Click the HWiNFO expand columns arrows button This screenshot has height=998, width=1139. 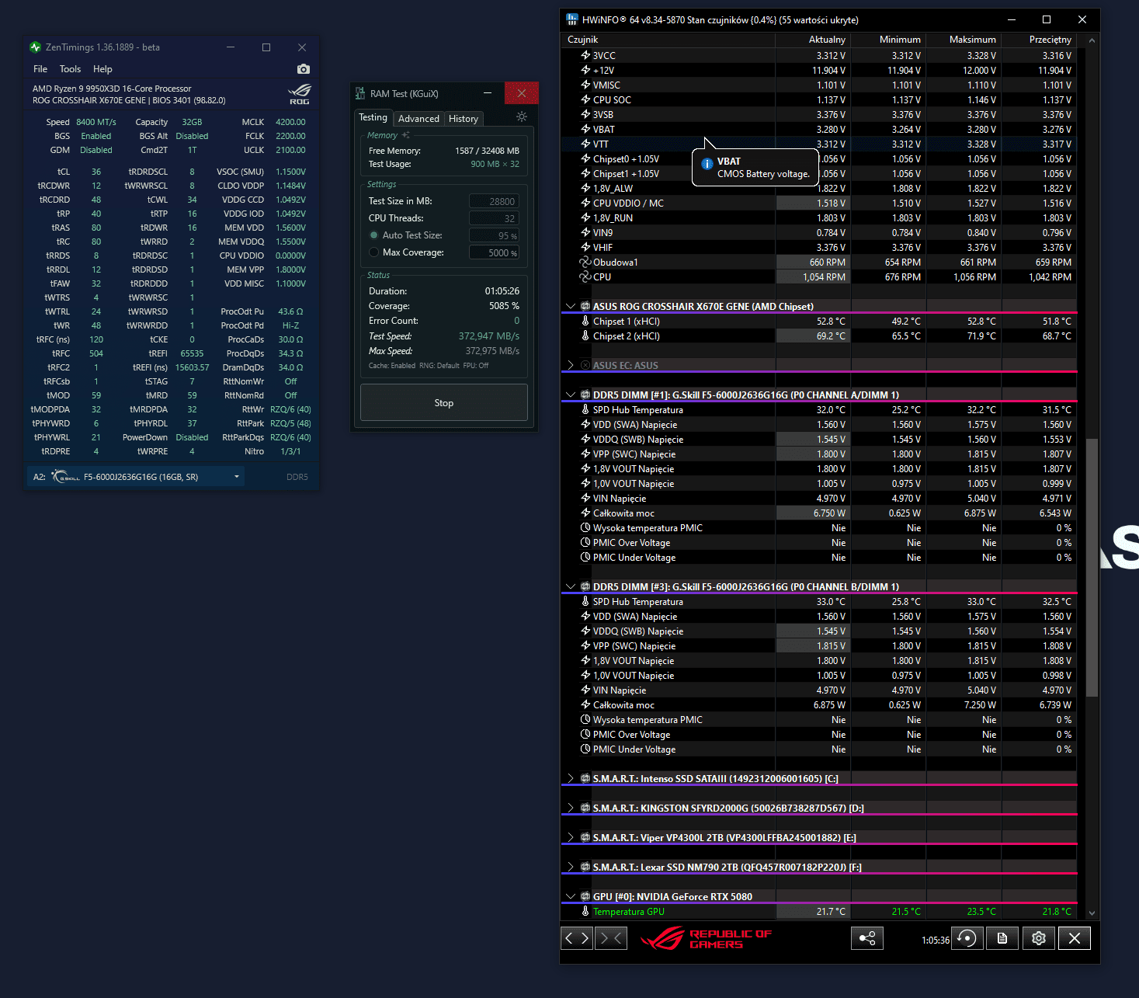[x=577, y=938]
